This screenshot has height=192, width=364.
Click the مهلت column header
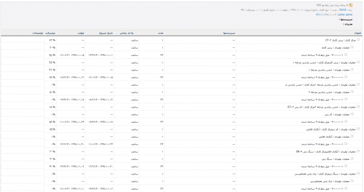[81, 33]
